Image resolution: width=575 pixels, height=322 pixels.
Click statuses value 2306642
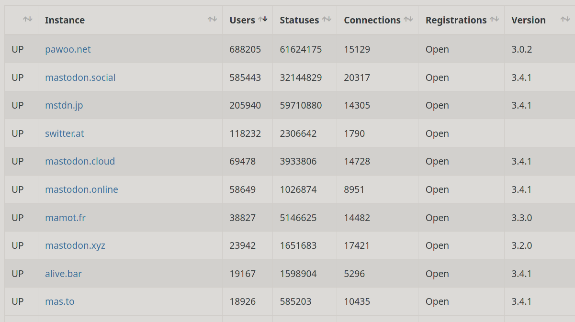[x=298, y=133]
